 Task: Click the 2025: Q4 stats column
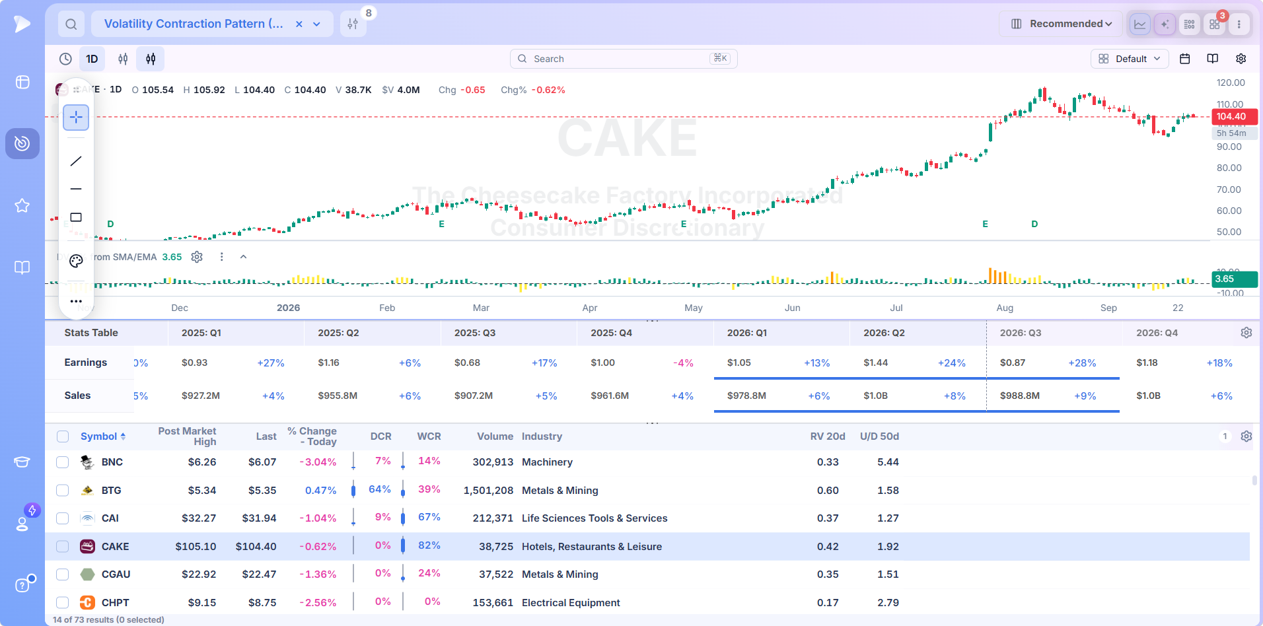(x=611, y=333)
